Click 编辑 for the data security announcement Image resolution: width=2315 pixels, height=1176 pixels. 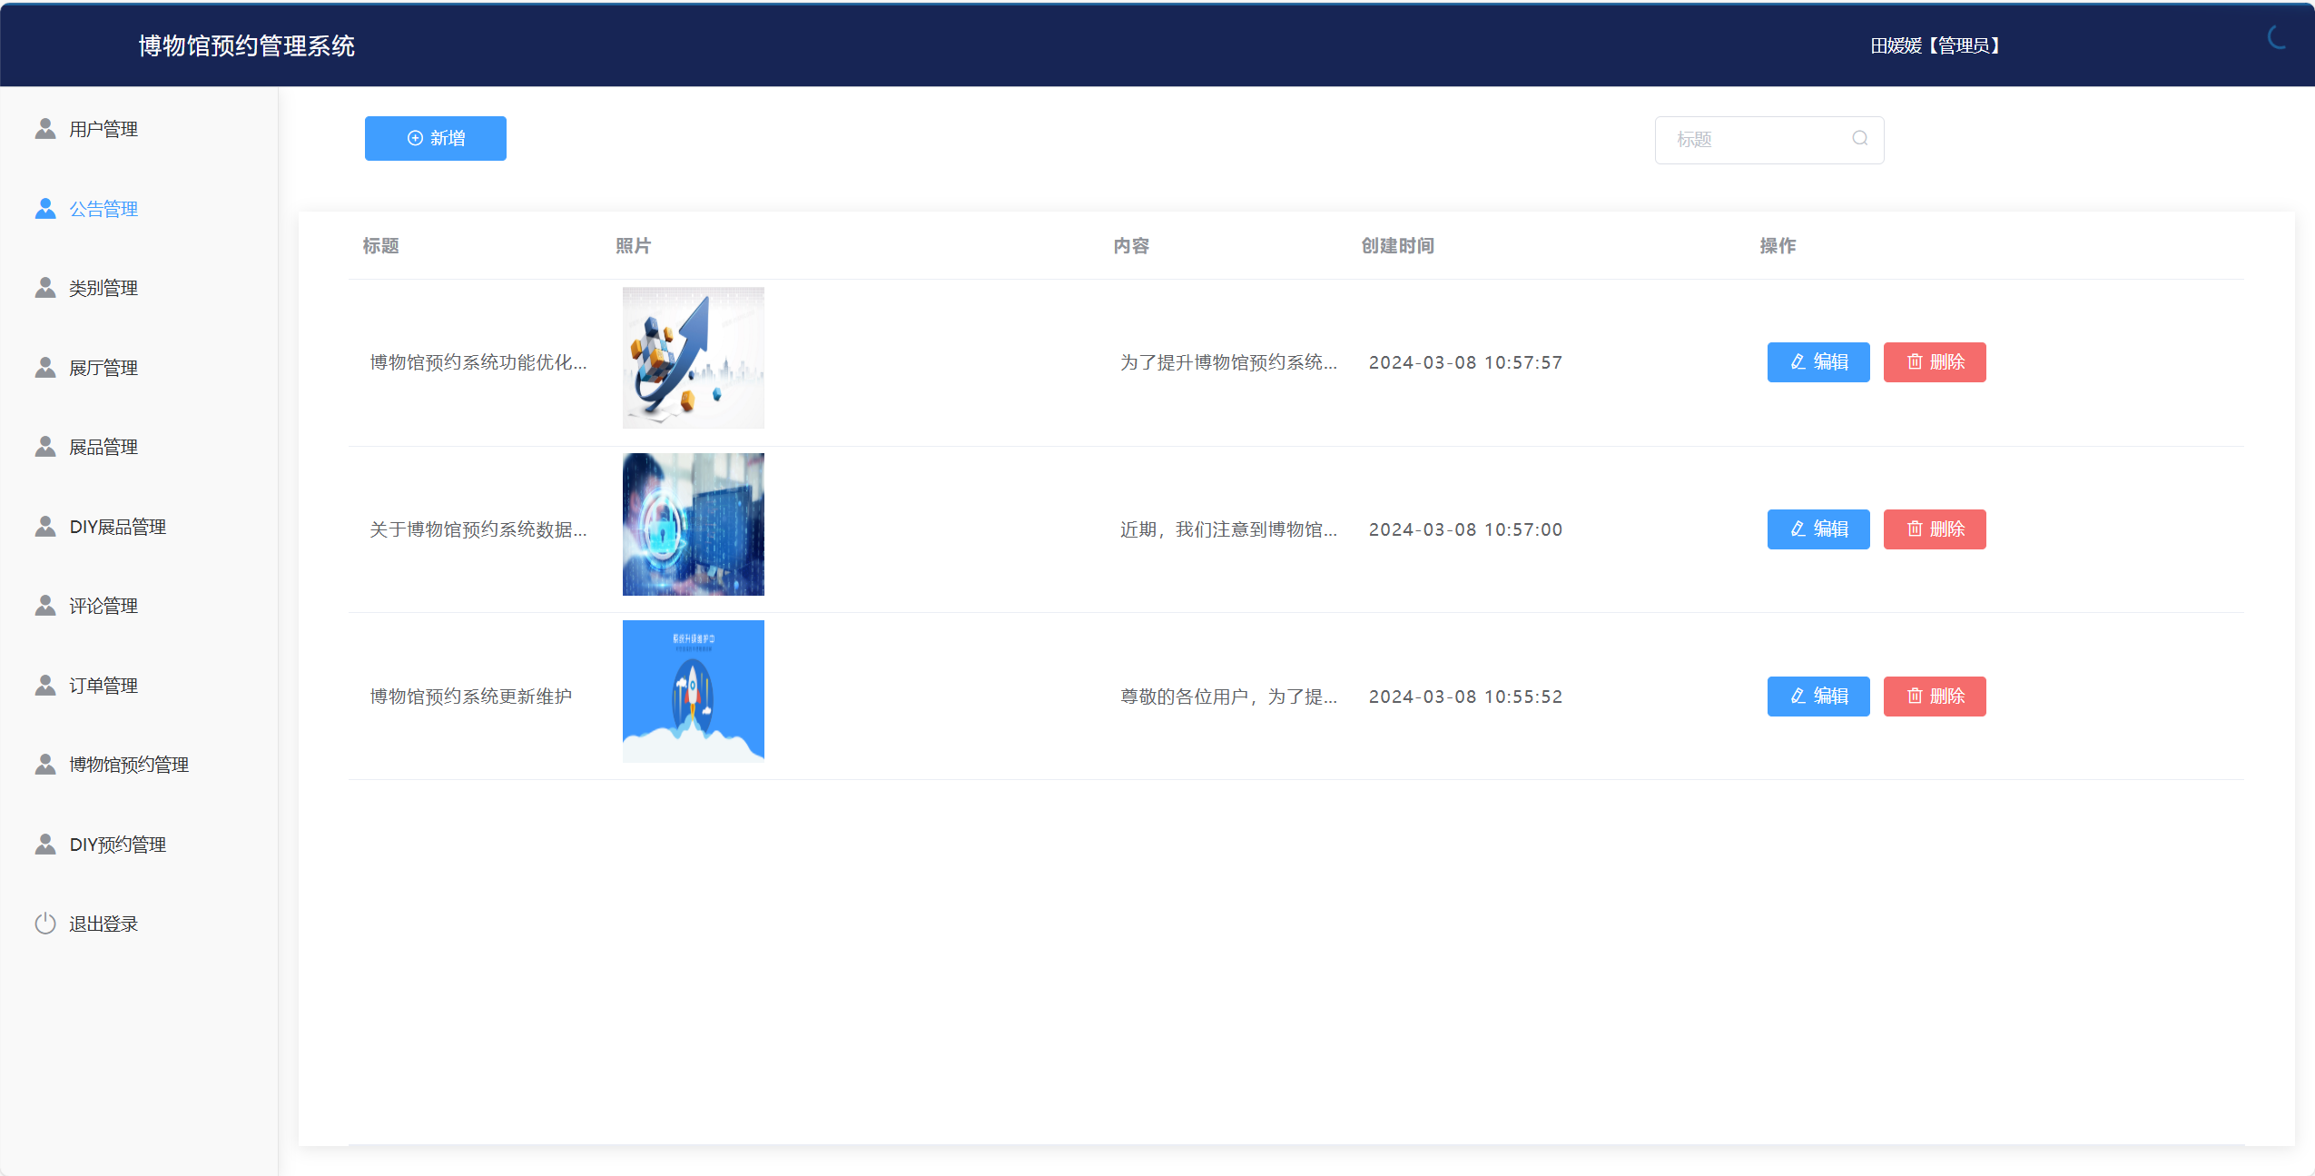pos(1818,529)
